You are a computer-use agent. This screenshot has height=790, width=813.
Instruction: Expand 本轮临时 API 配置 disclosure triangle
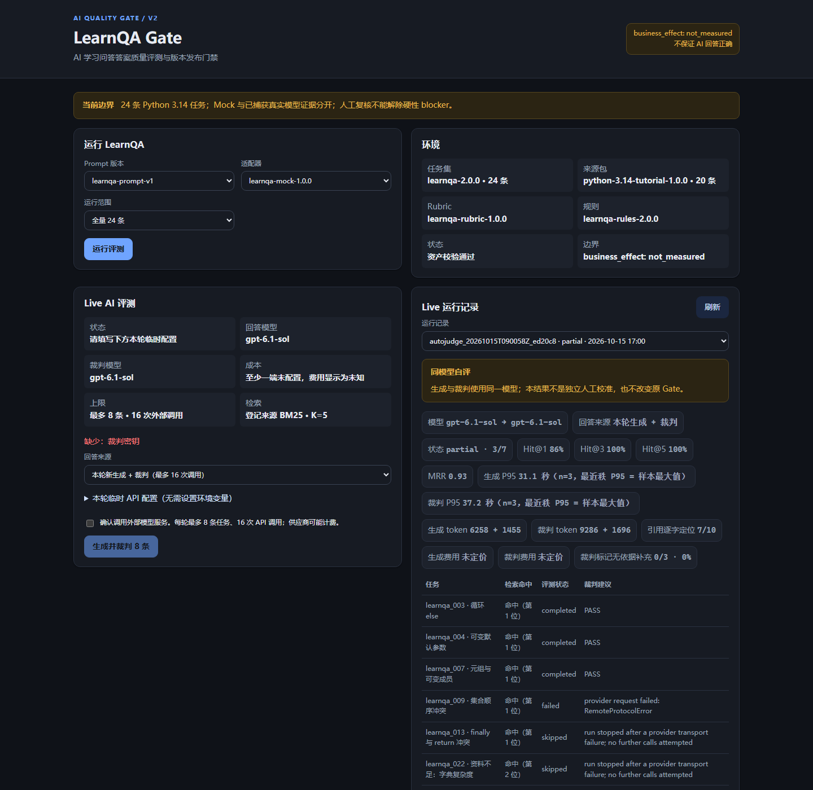coord(86,498)
